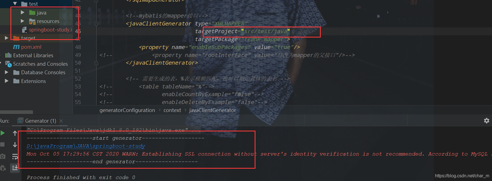The height and width of the screenshot is (181, 492).
Task: Click the Generator (1) tab window icon
Action: 20,120
